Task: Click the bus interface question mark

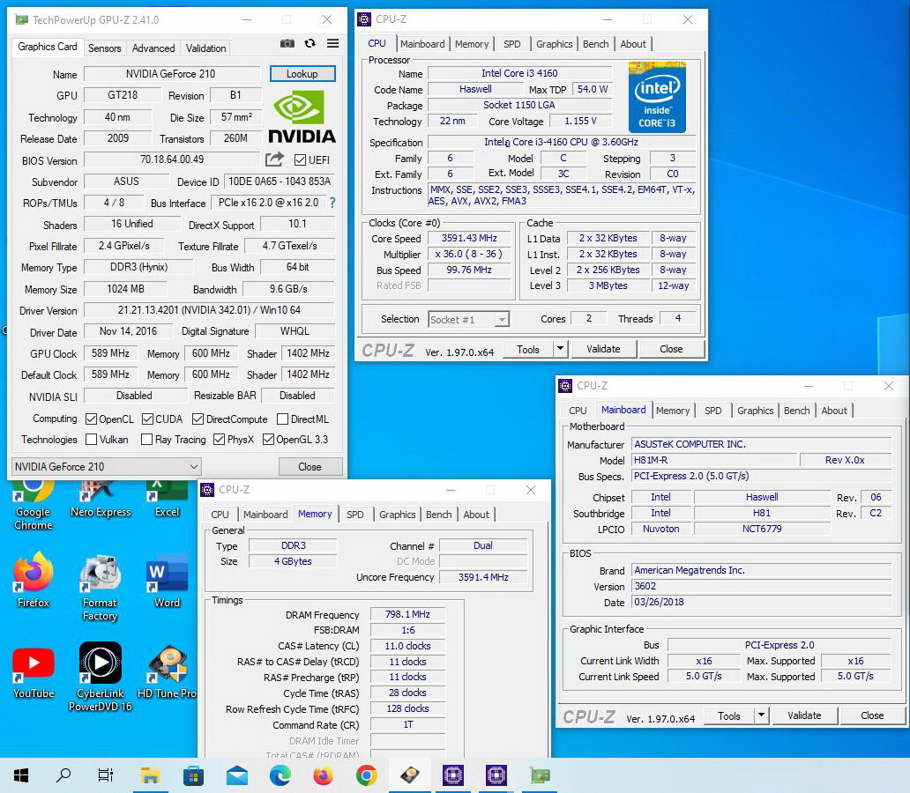Action: tap(332, 203)
